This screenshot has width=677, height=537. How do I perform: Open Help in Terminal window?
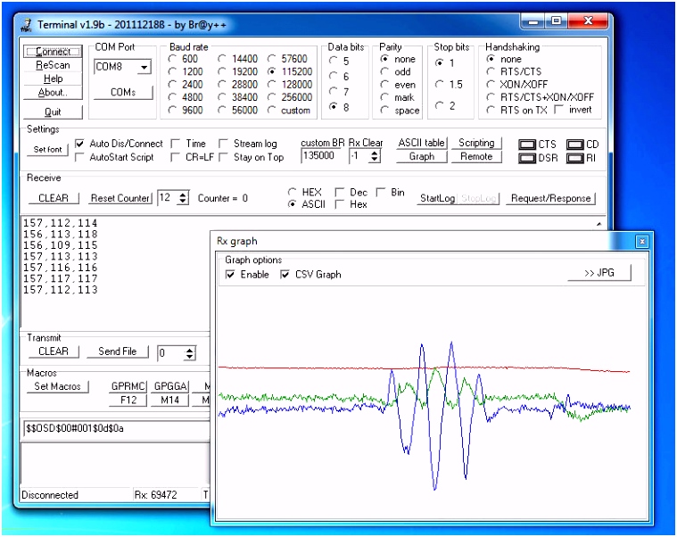pyautogui.click(x=53, y=78)
